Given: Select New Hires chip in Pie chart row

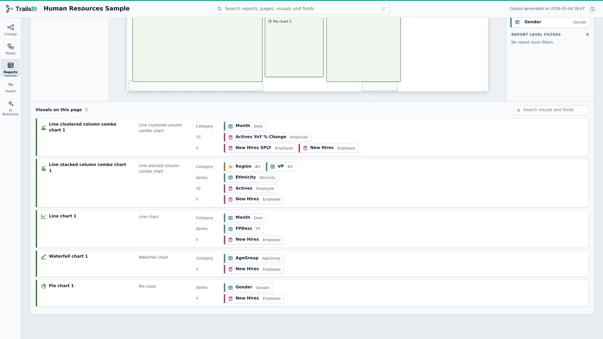Looking at the screenshot, I should [254, 298].
